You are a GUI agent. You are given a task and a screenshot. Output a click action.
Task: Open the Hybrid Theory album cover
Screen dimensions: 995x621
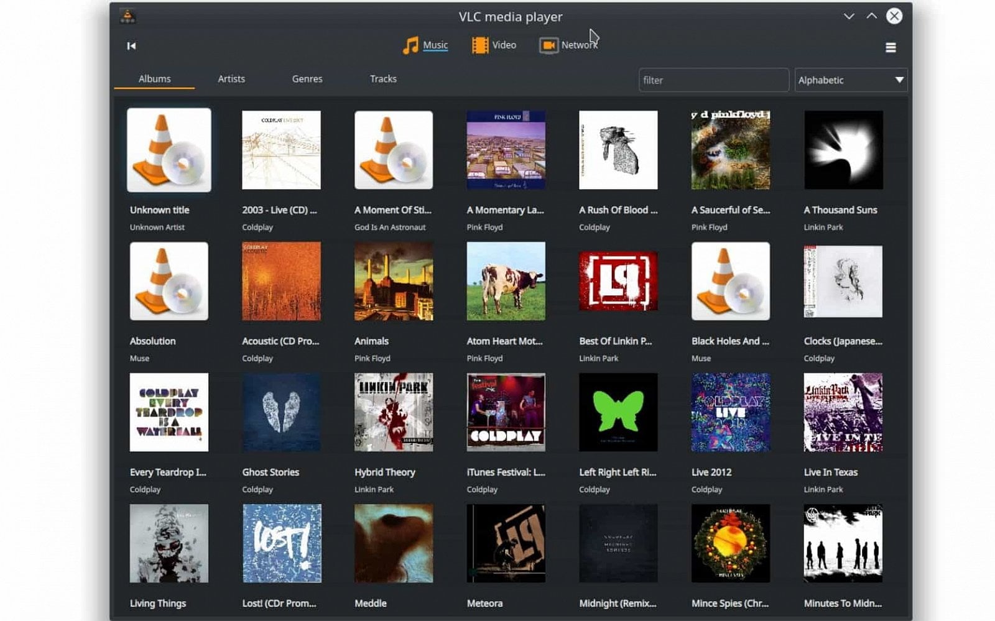[394, 412]
